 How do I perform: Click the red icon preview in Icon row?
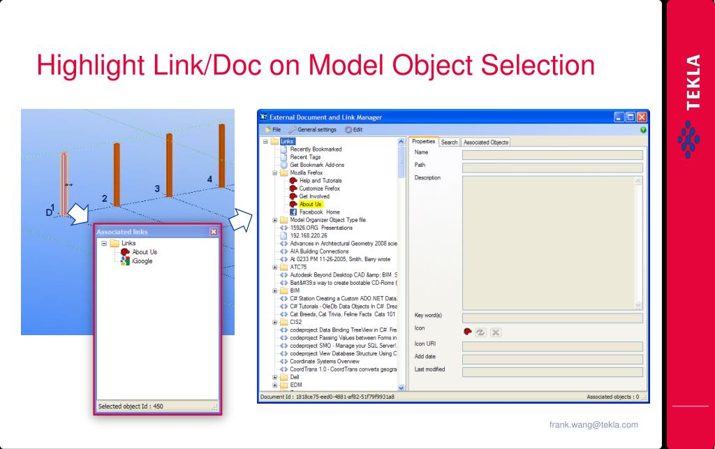coord(467,332)
